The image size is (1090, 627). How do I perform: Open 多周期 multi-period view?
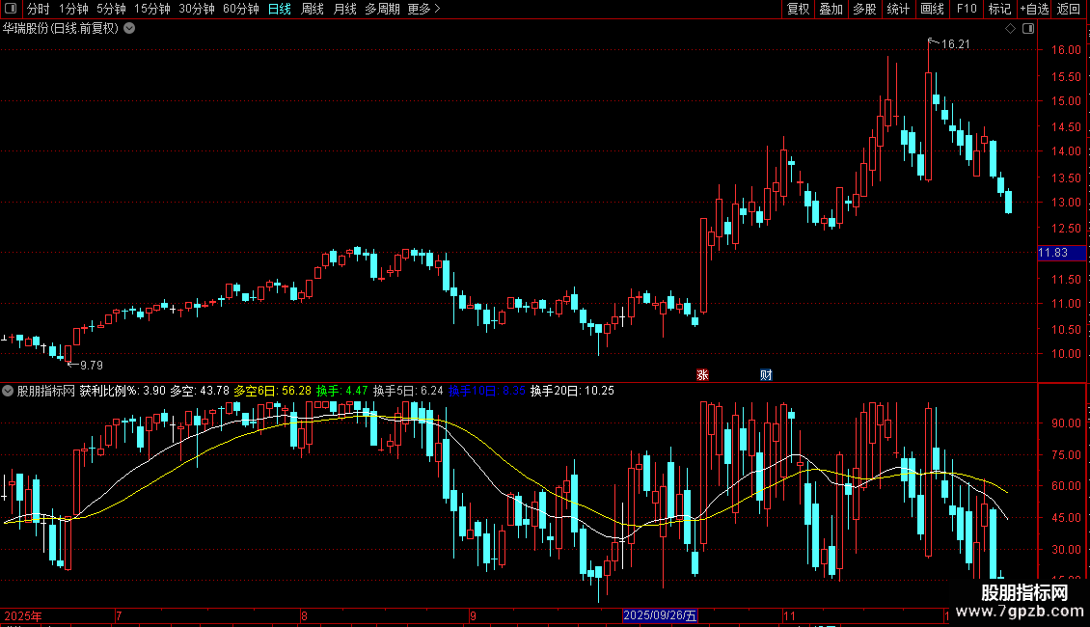tap(382, 9)
